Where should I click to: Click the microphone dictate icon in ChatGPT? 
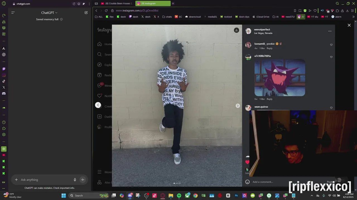pyautogui.click(x=75, y=180)
